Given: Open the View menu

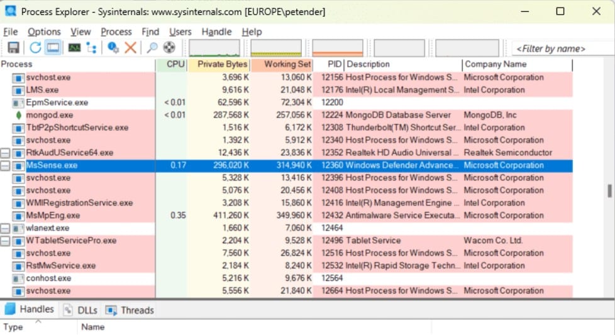Looking at the screenshot, I should tap(80, 31).
